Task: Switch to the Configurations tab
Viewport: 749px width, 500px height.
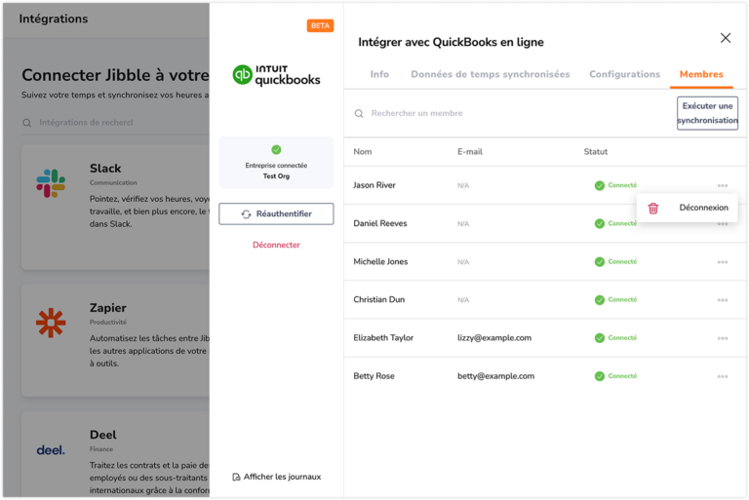Action: point(624,74)
